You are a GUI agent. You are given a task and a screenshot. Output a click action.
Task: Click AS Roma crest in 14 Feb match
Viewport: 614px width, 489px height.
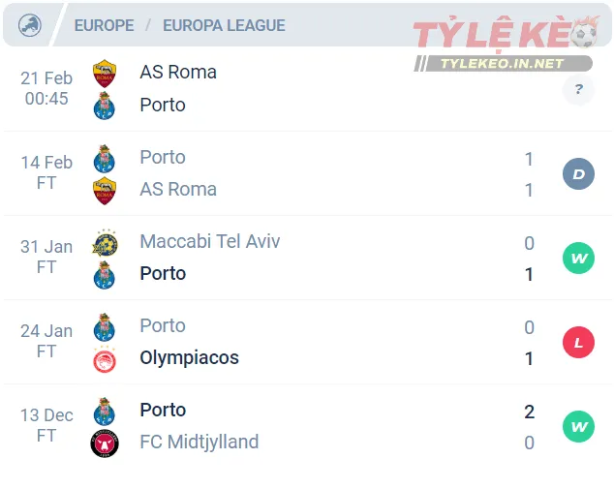pyautogui.click(x=105, y=191)
